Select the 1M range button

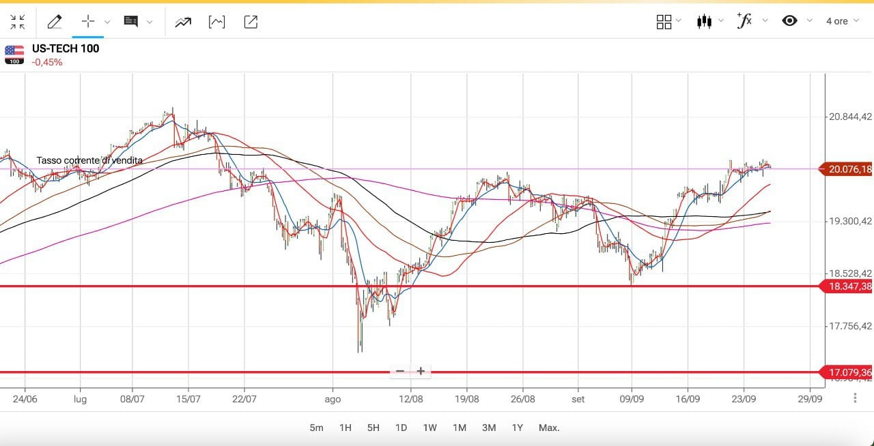(459, 428)
